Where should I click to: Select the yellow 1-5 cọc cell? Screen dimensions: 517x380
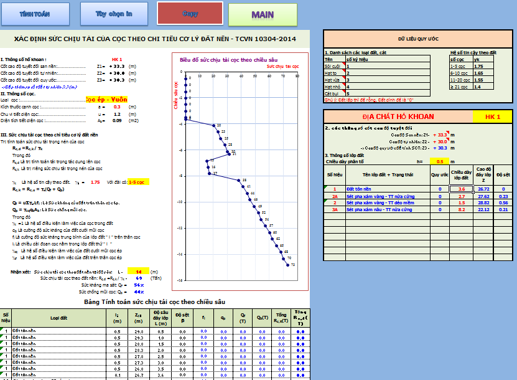click(x=139, y=182)
